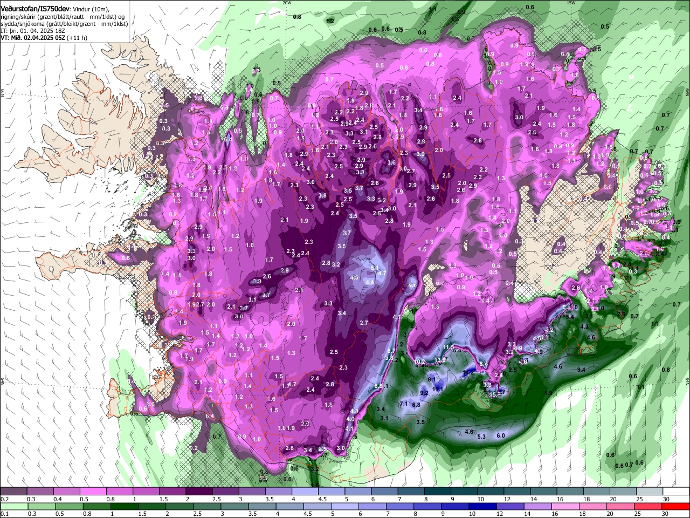Click the dark purple 2–2.5 swatch in upper legend row
Image resolution: width=690 pixels, height=518 pixels.
[198, 492]
